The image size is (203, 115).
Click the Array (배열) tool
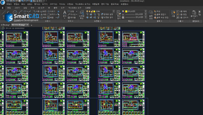tap(51, 17)
